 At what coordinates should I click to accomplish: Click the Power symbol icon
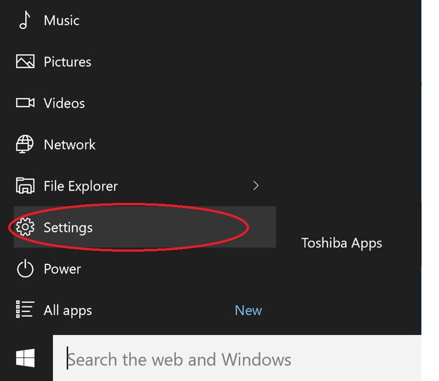(x=25, y=269)
